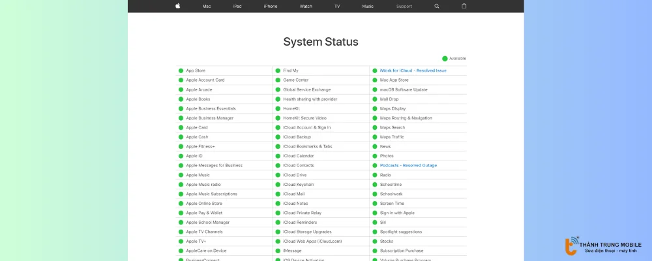652x261 pixels.
Task: Open the Mac menu item
Action: click(x=206, y=7)
